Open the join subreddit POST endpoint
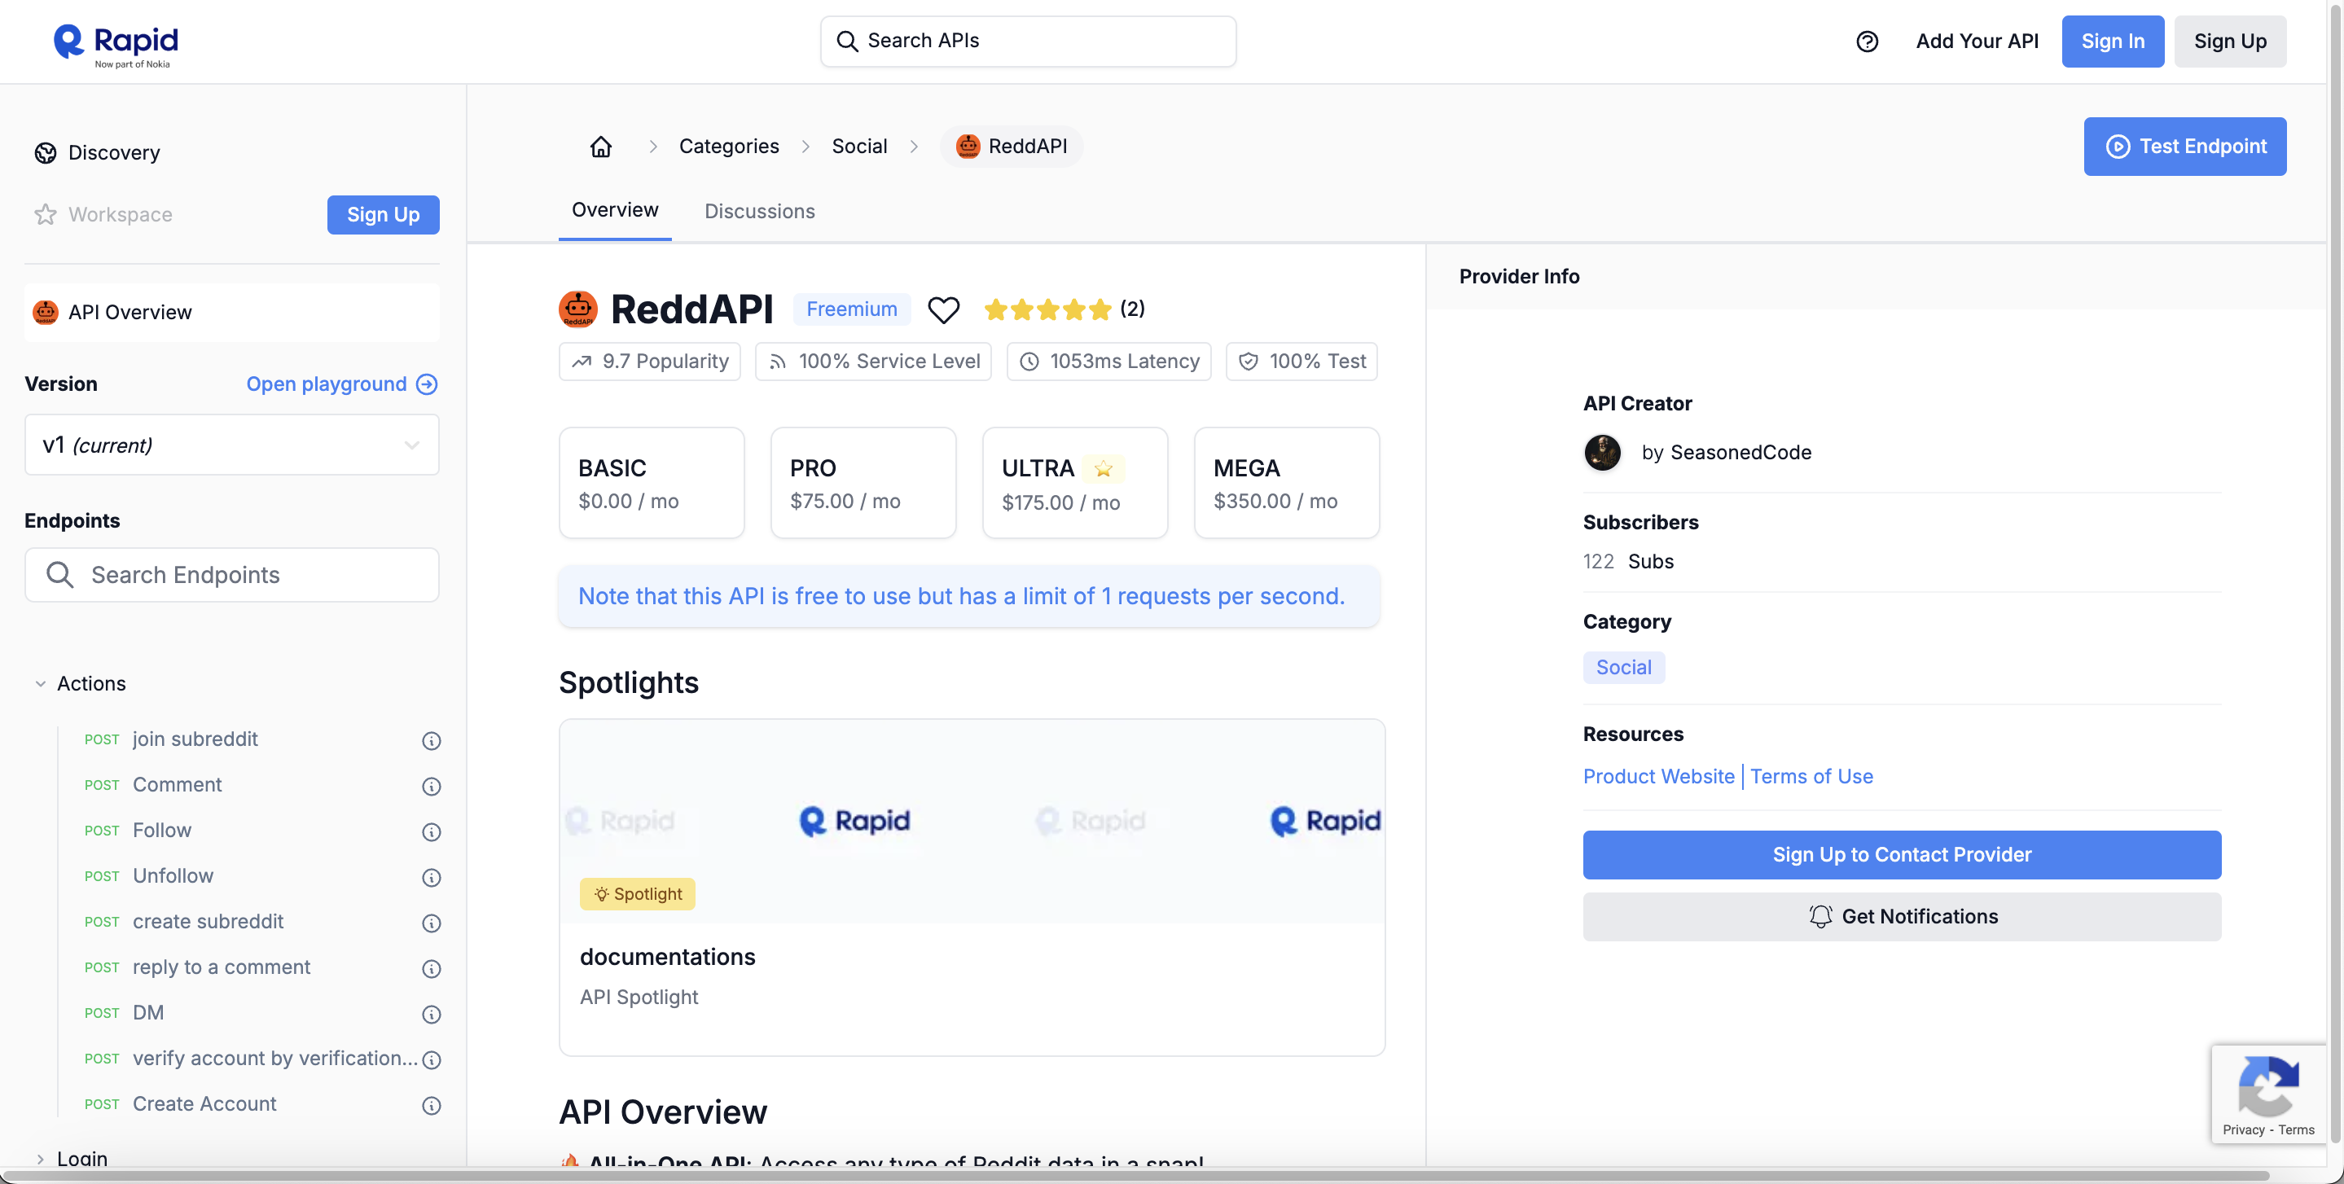2344x1184 pixels. point(195,739)
